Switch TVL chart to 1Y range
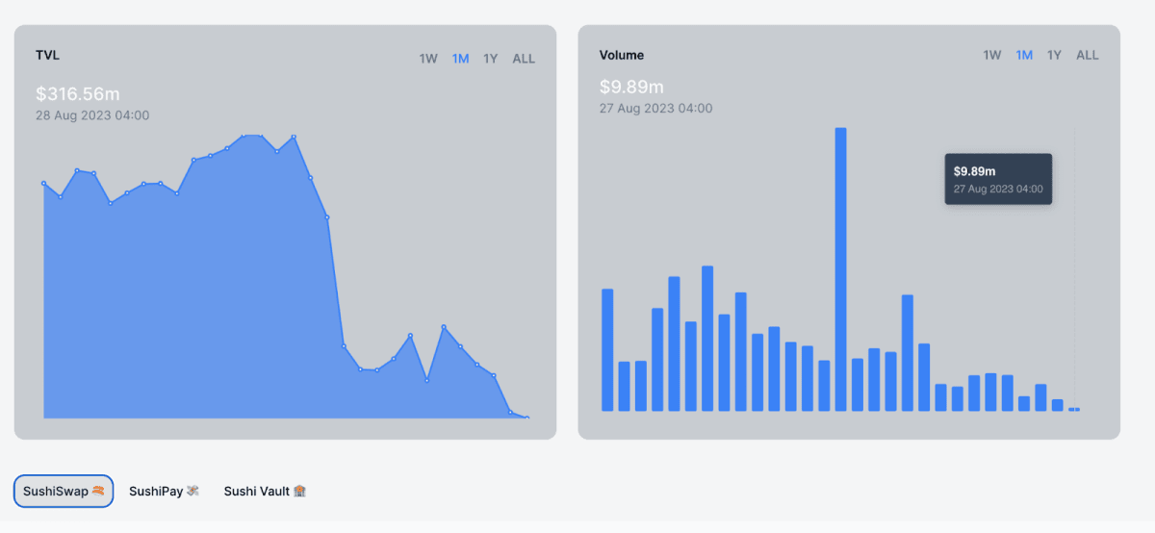Image resolution: width=1155 pixels, height=533 pixels. tap(491, 59)
